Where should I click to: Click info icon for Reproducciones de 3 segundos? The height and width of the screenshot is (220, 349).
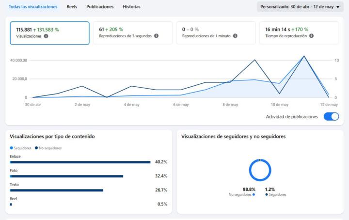(x=156, y=36)
